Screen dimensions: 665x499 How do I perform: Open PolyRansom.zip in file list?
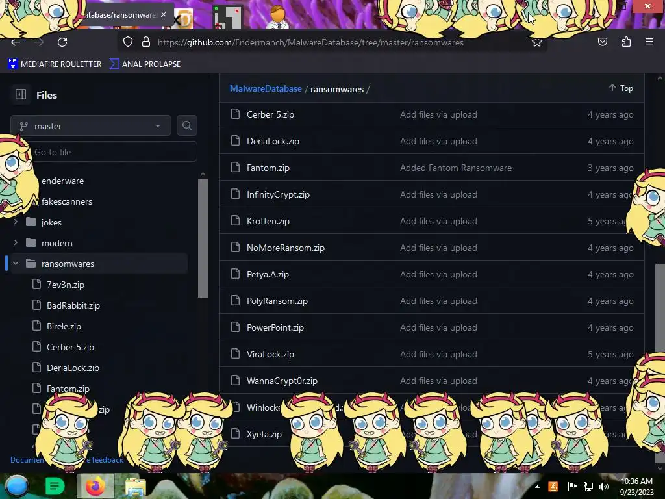point(277,301)
